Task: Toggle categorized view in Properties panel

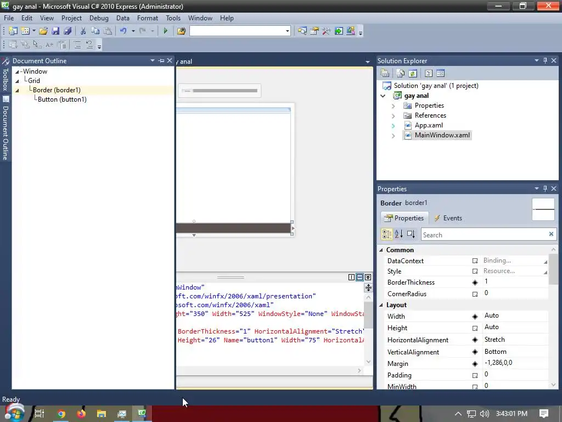Action: (387, 234)
